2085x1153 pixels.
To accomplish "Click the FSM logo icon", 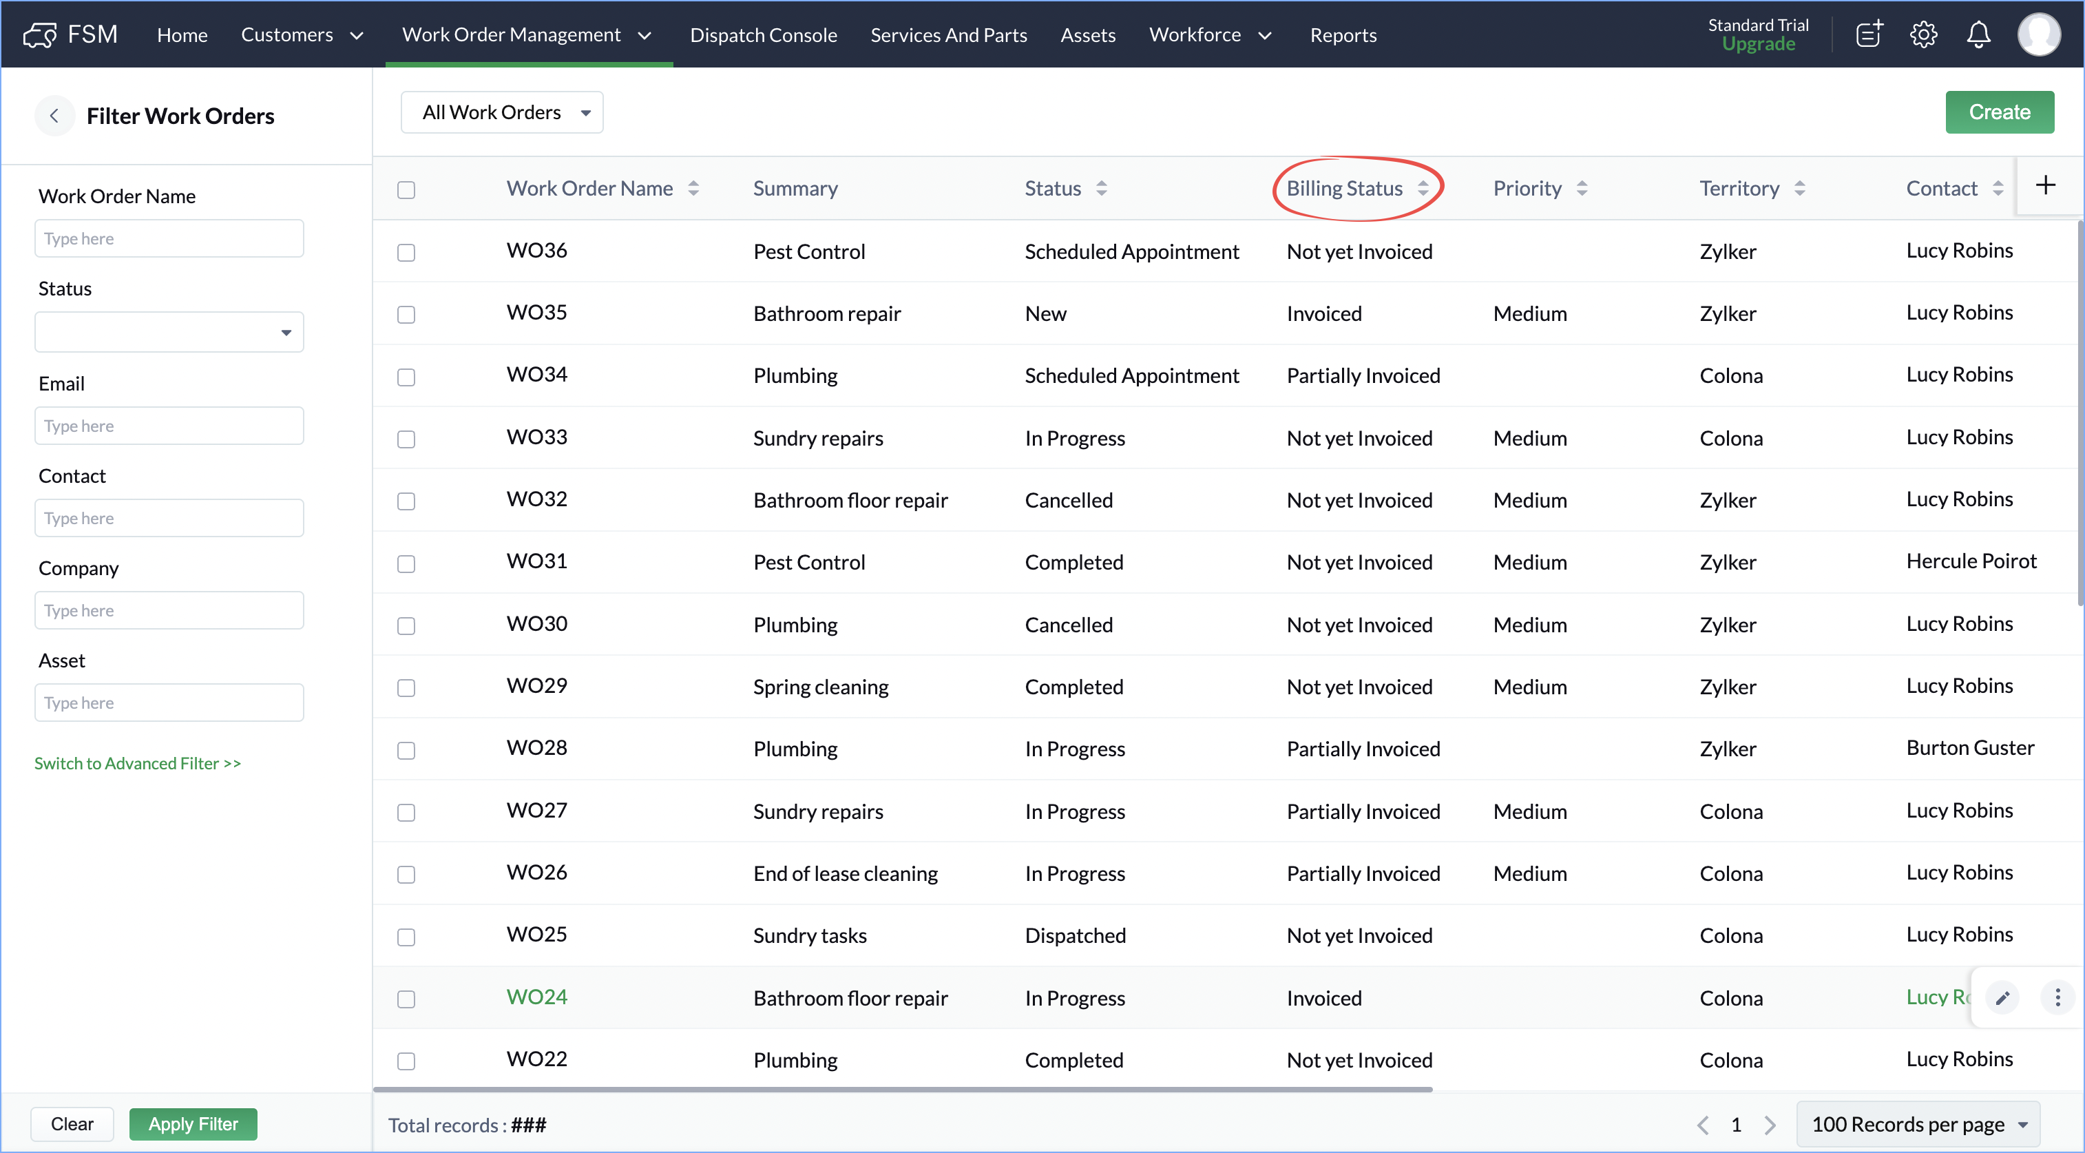I will click(x=40, y=35).
